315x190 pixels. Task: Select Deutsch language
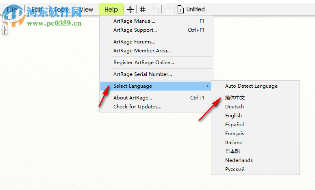pos(255,106)
